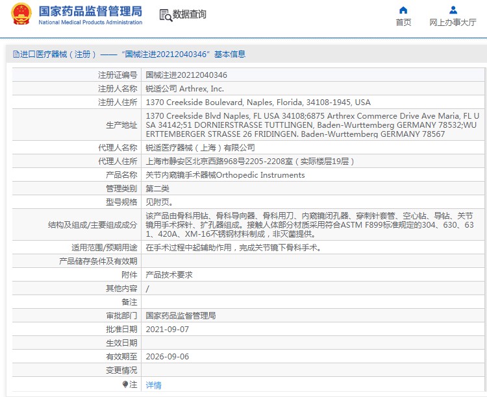Click the 网上办事大厅 user icon

pyautogui.click(x=453, y=10)
